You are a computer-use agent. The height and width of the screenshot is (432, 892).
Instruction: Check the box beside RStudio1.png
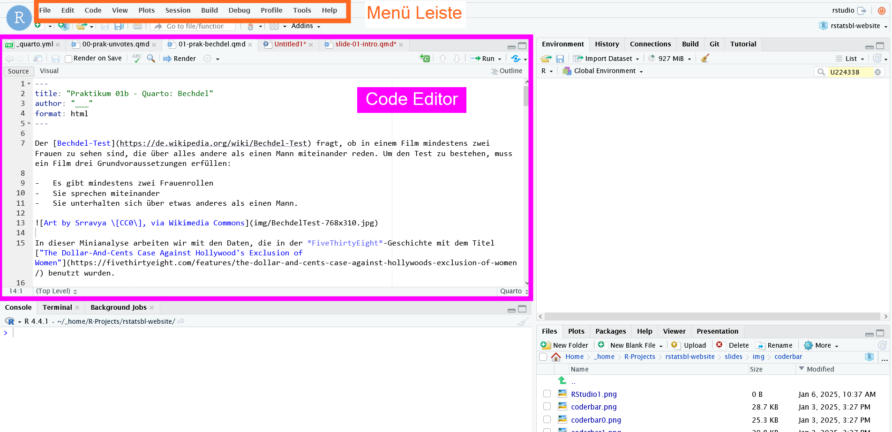[x=547, y=394]
